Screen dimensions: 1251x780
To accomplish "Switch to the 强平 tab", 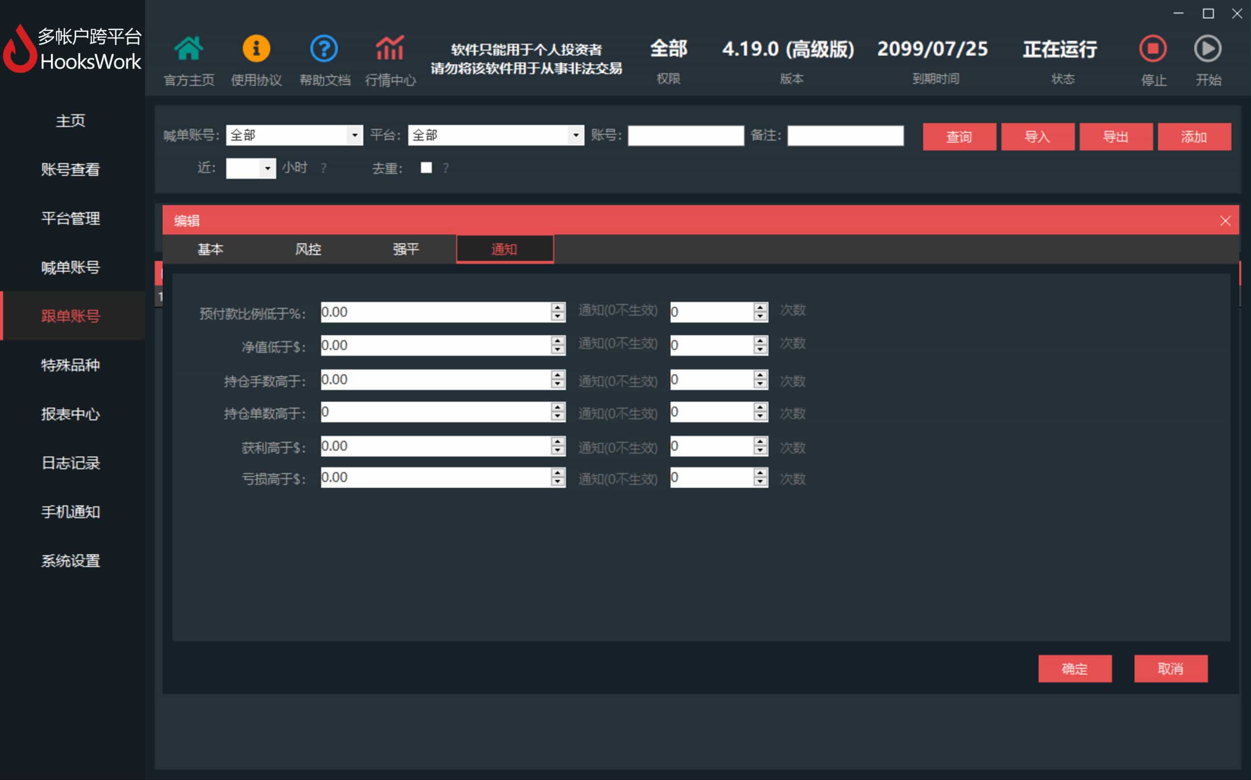I will pos(406,249).
